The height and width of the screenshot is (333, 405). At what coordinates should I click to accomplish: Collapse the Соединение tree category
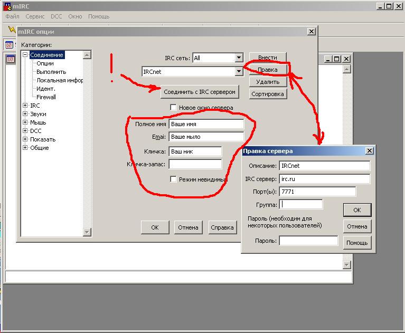pyautogui.click(x=25, y=55)
